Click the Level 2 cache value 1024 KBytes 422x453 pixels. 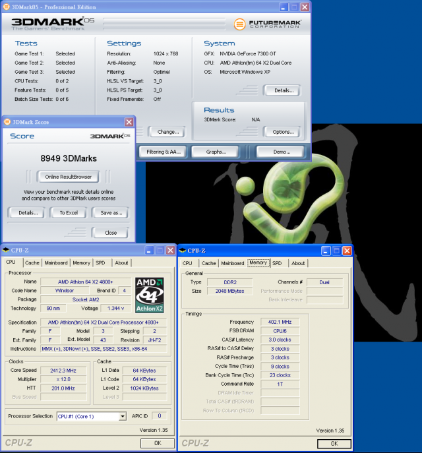[x=144, y=388]
